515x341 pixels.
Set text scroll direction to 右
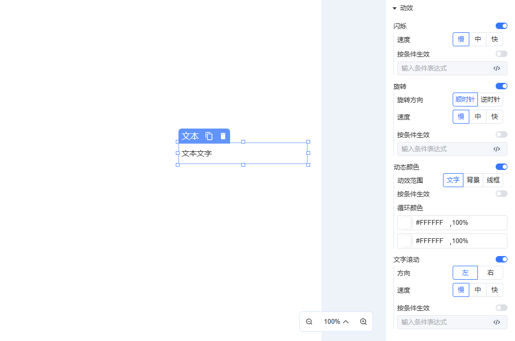tap(490, 273)
